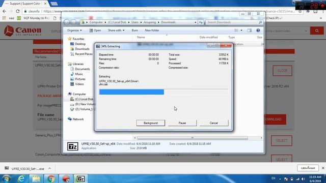Close the Support Chrome tab
326x183 pixels.
(x=45, y=4)
